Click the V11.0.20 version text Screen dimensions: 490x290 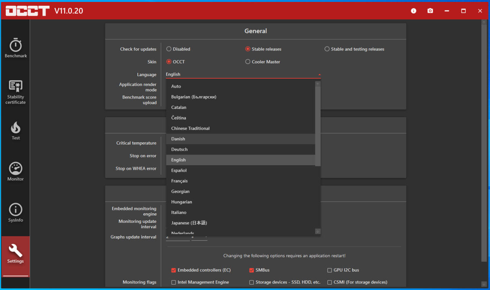69,11
